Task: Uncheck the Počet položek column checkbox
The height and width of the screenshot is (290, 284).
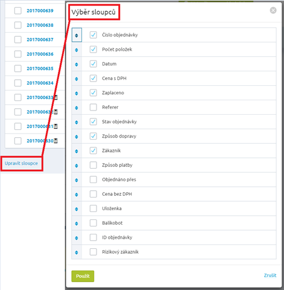Action: coord(93,50)
